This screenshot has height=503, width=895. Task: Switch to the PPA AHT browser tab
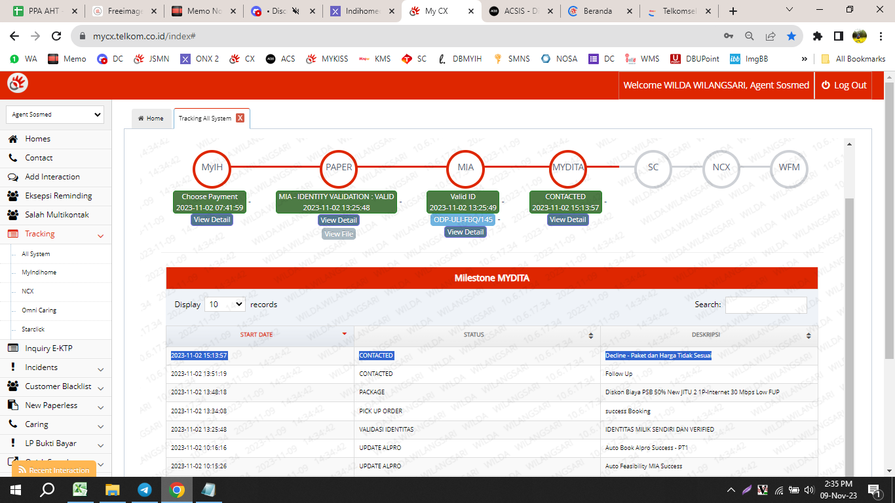(46, 11)
